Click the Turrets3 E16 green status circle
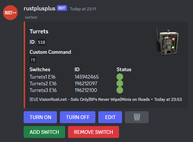The height and width of the screenshot is (142, 193). coord(120,90)
